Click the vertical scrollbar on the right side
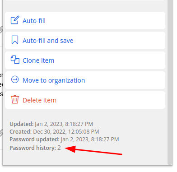The height and width of the screenshot is (172, 177). [x=170, y=82]
